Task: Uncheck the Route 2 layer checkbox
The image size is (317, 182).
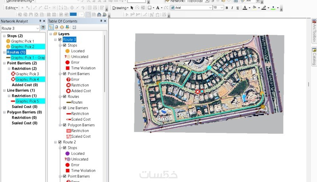Action: point(60,142)
